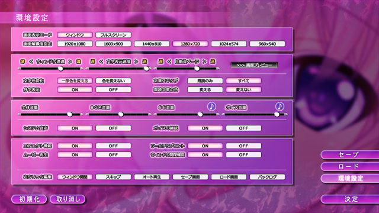Turn window open/close confirmation OFF
379x213 pixels.
point(243,155)
